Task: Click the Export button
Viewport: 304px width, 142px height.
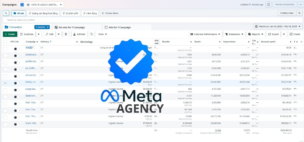Action: (x=273, y=34)
